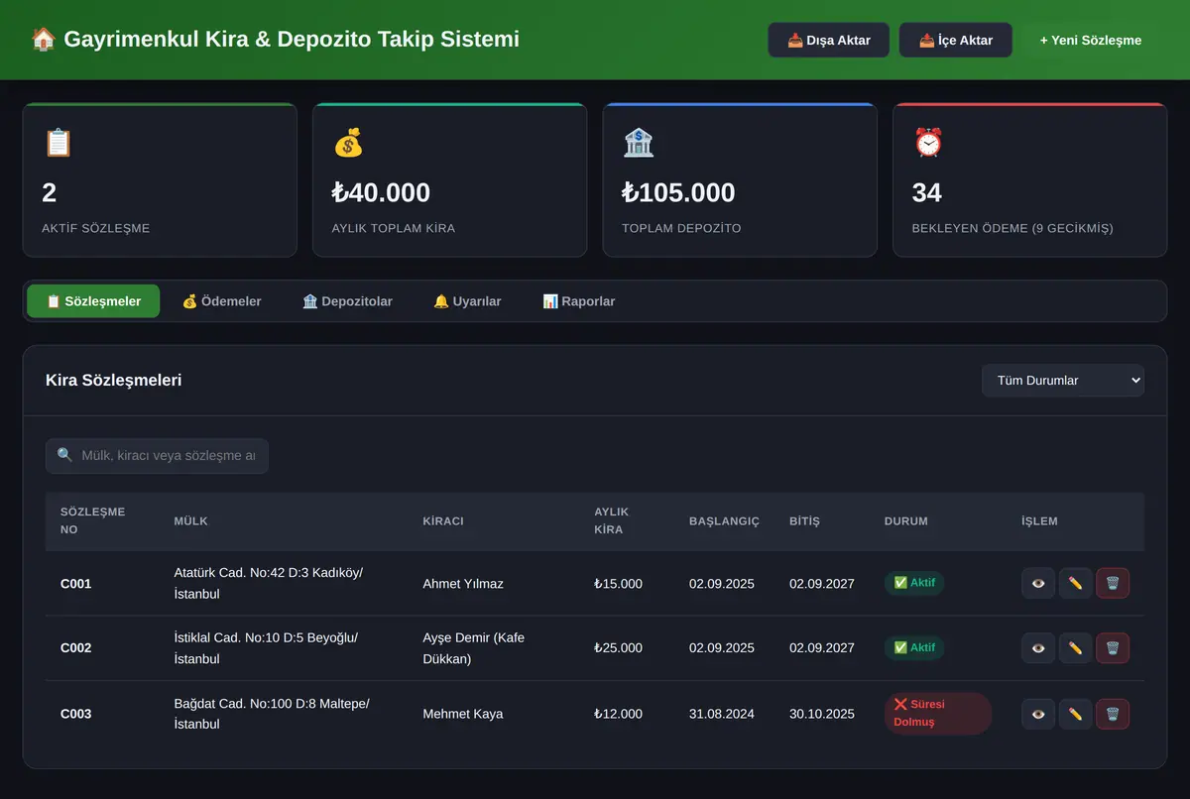Viewport: 1190px width, 799px height.
Task: Click contract number C003
Action: click(x=75, y=714)
